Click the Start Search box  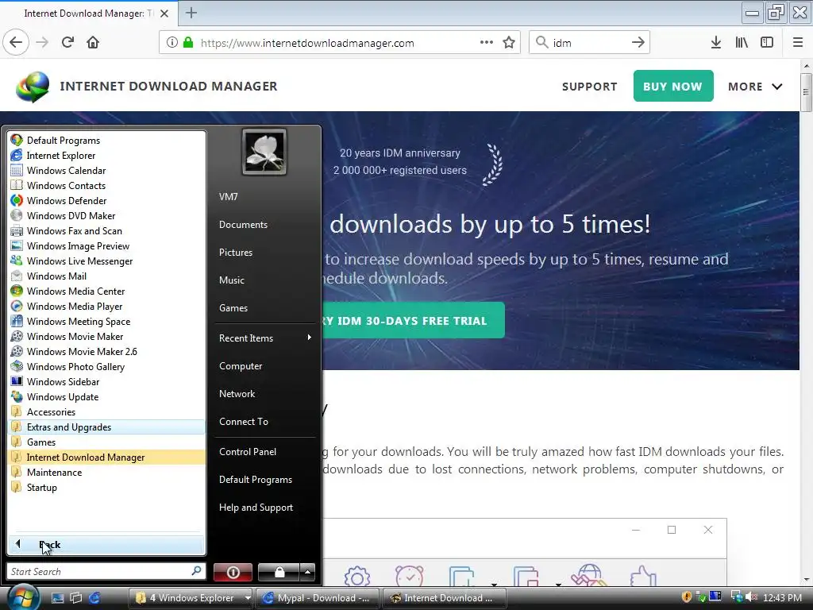pyautogui.click(x=101, y=572)
